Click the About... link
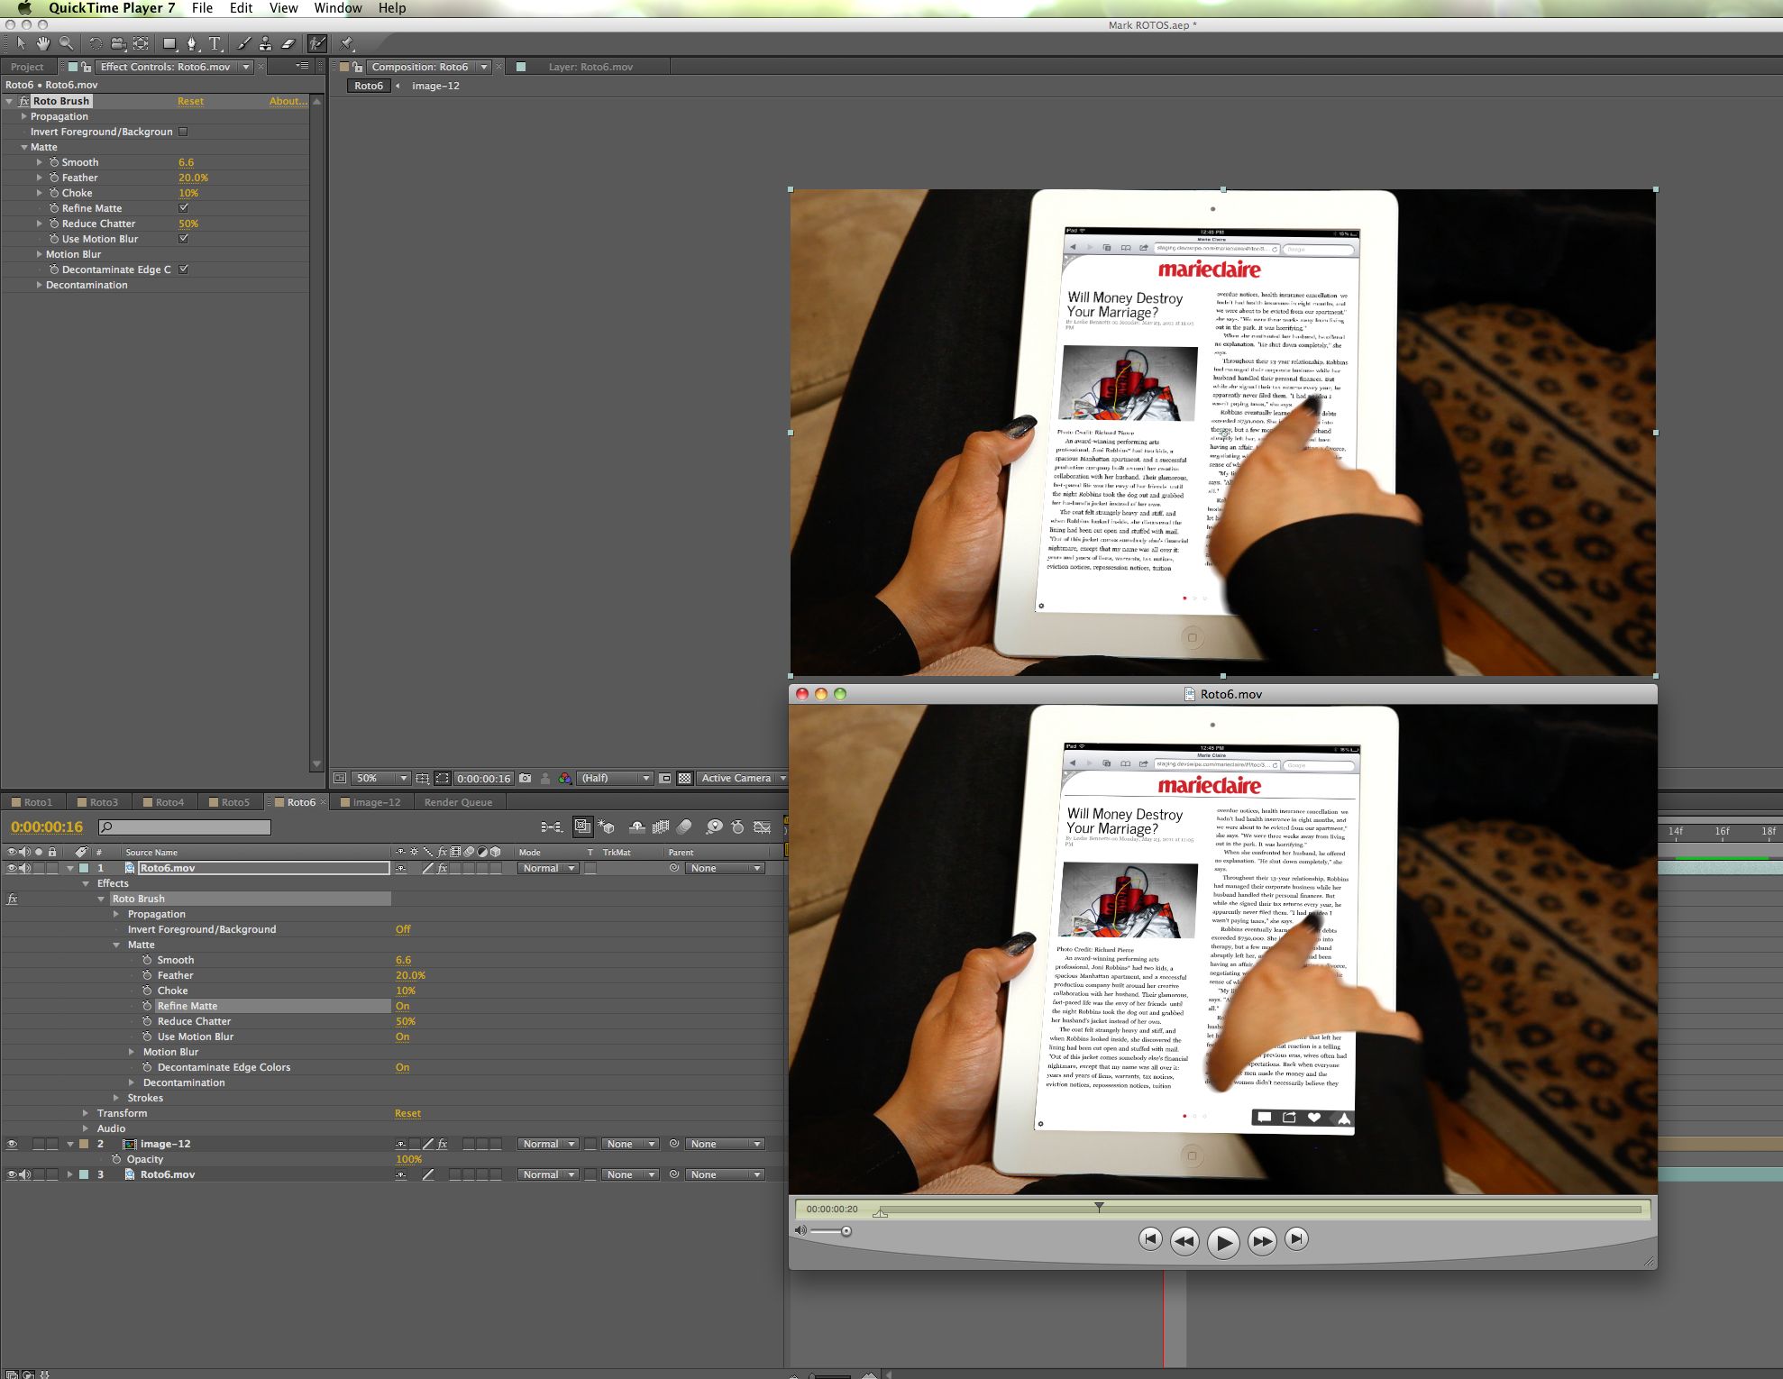The image size is (1783, 1379). point(288,101)
